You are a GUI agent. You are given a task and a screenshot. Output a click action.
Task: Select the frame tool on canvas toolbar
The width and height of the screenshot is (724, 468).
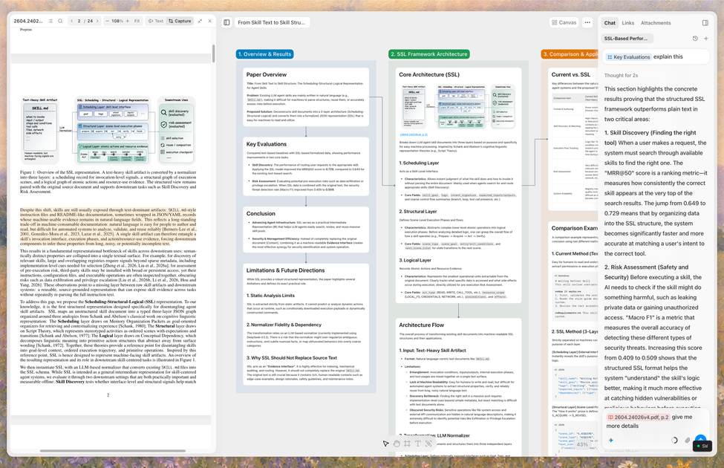tap(407, 443)
